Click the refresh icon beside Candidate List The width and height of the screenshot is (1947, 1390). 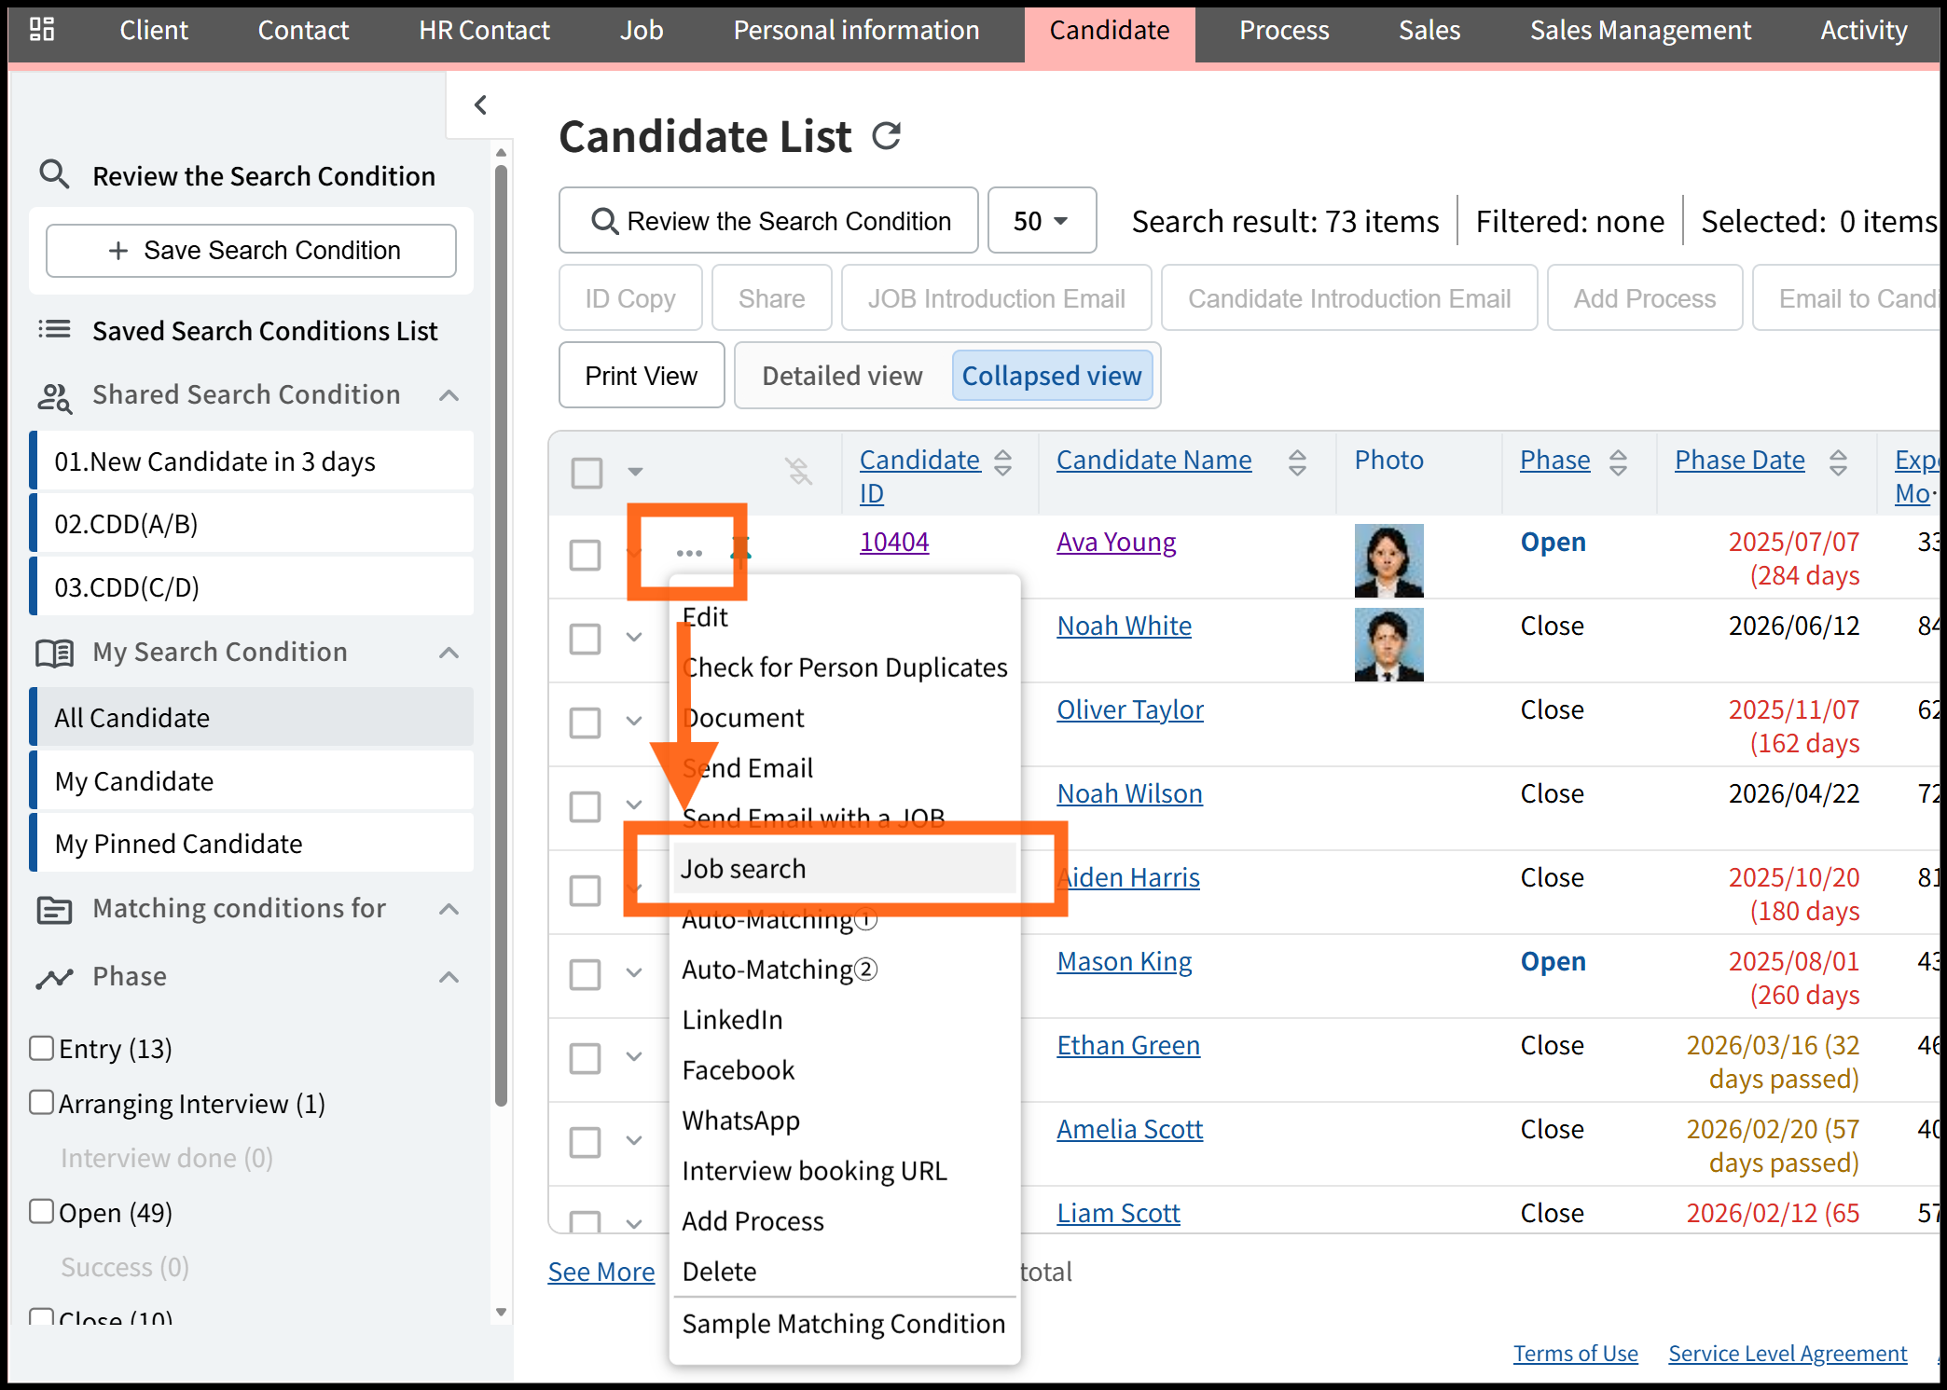pos(886,137)
